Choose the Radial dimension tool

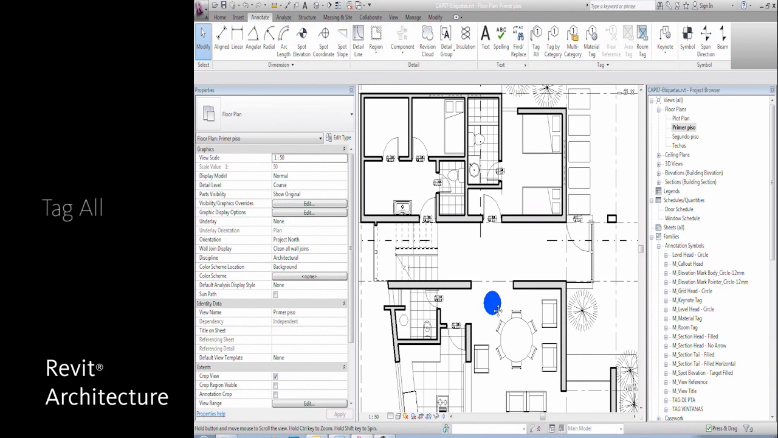point(269,40)
